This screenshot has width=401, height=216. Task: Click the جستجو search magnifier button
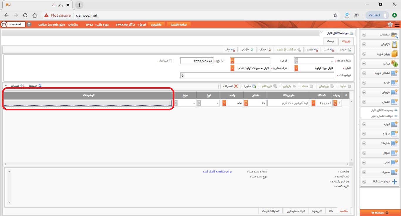pos(35,86)
